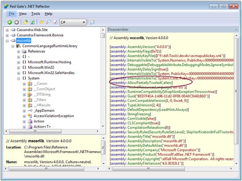Image resolution: width=242 pixels, height=181 pixels.
Task: Click the Action<T> delegate icon
Action: (x=30, y=127)
